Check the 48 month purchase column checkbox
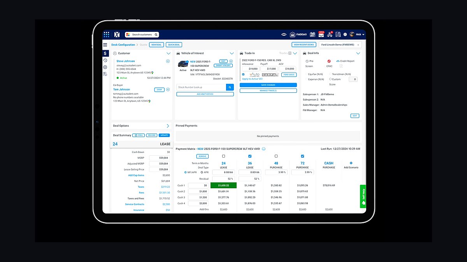467x262 pixels. click(x=276, y=156)
